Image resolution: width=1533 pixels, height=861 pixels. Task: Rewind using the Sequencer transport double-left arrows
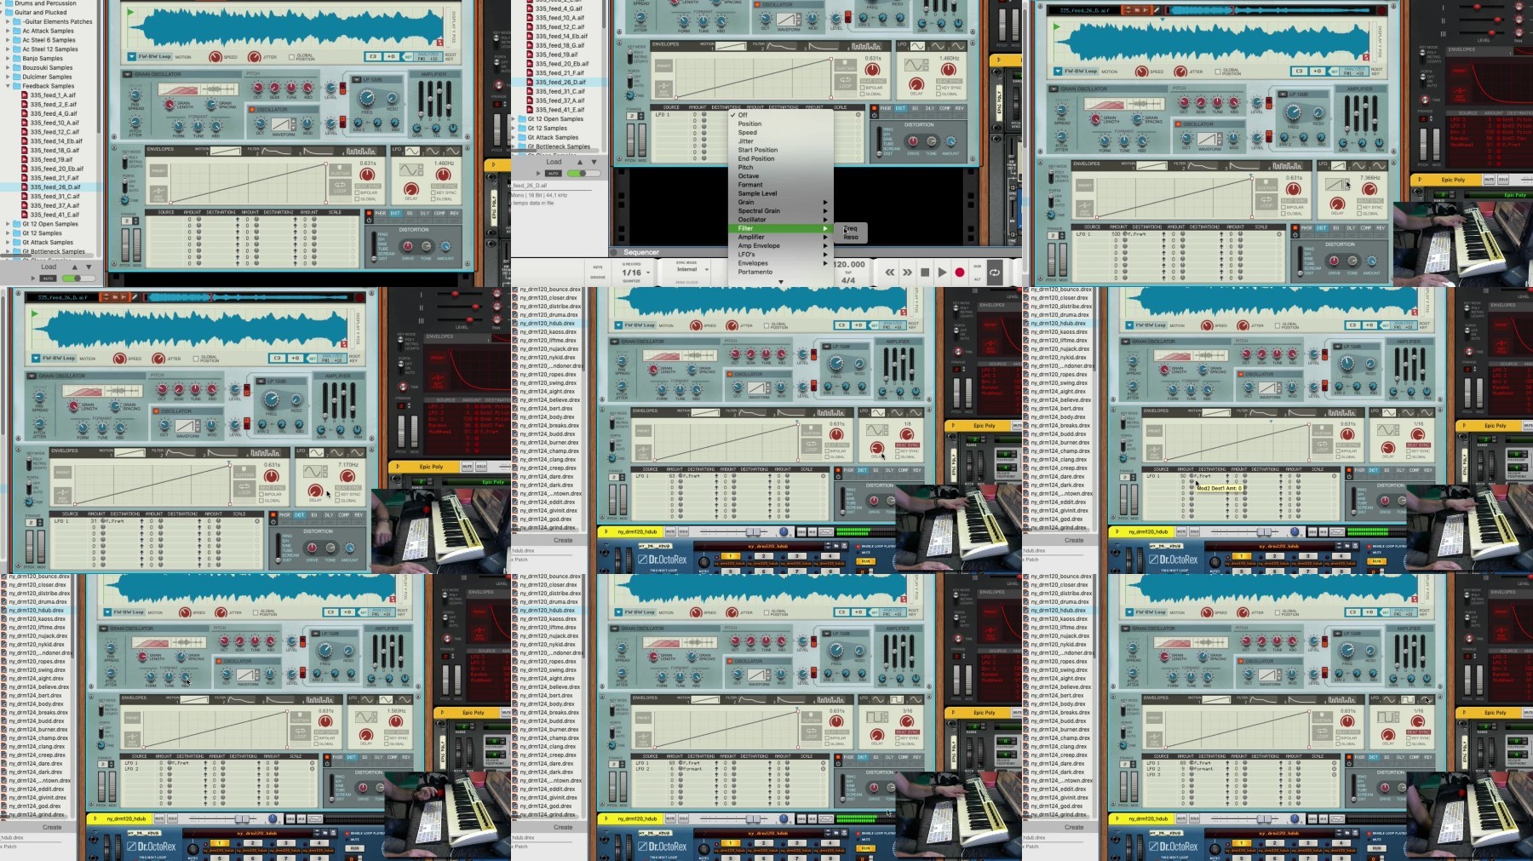point(890,273)
